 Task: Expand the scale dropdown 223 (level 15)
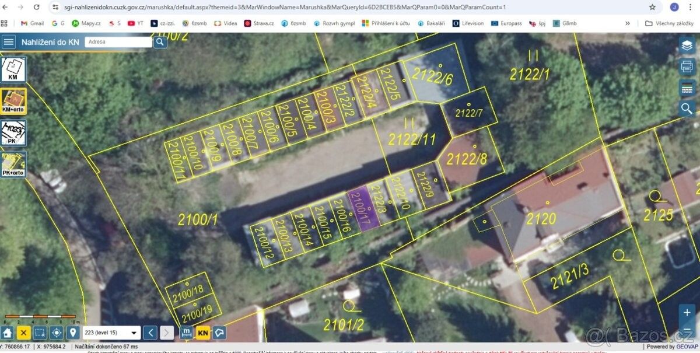coord(111,333)
